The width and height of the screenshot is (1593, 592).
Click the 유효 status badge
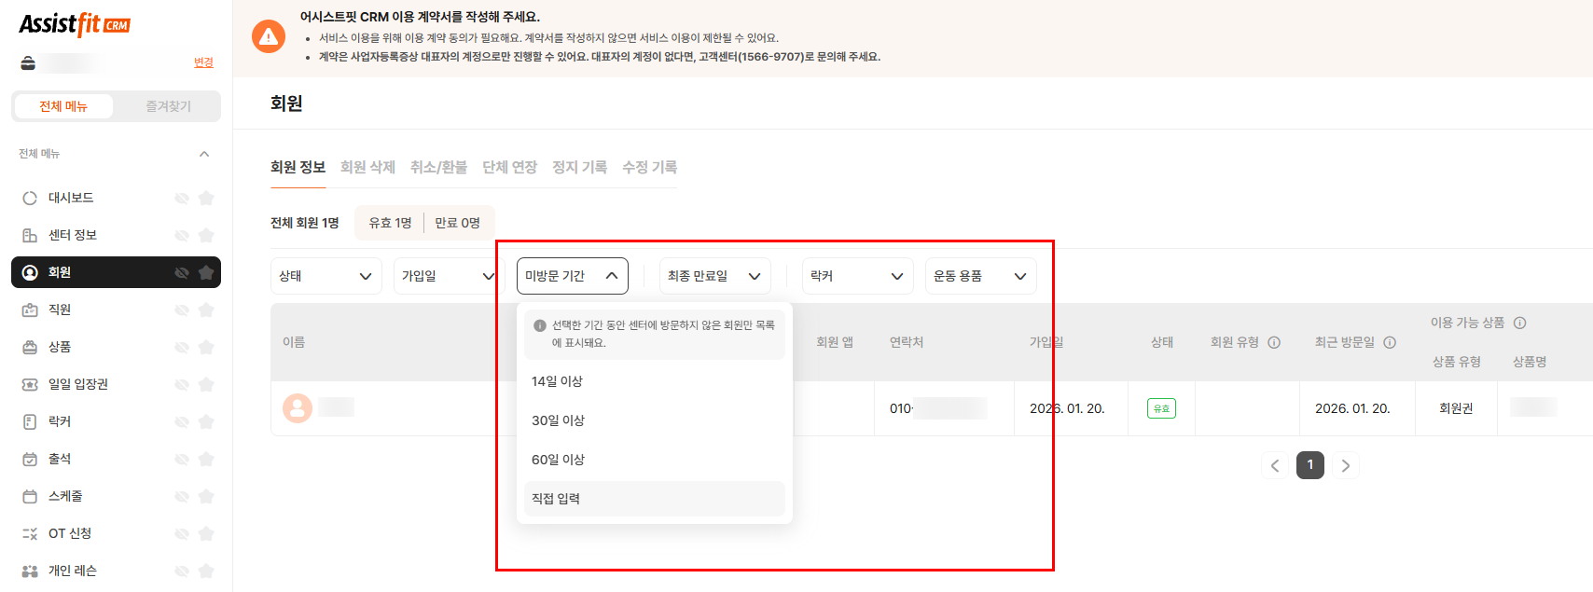(1161, 408)
